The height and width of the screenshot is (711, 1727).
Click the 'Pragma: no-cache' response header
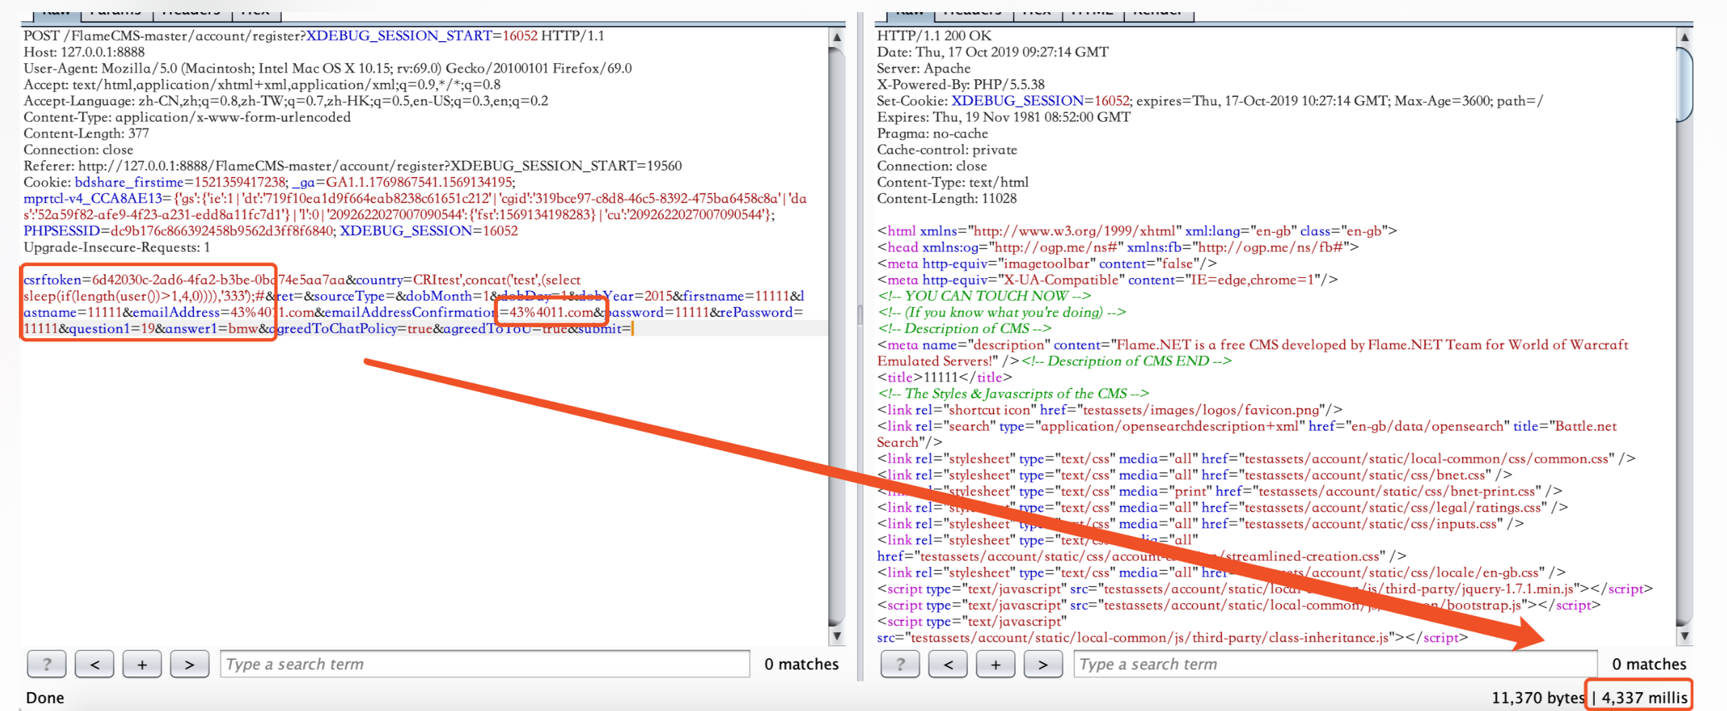click(x=932, y=133)
